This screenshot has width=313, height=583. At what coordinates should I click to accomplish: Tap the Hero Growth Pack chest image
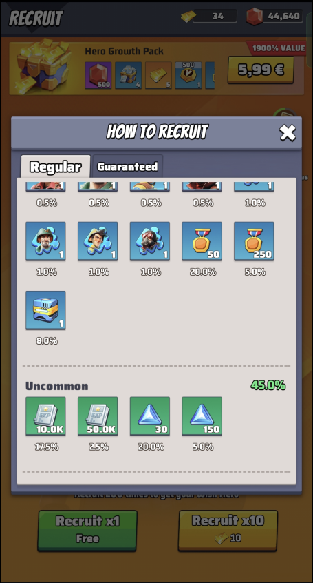point(44,64)
